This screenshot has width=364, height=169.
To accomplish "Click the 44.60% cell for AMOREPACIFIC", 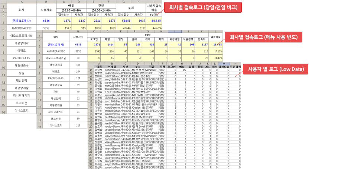I will pos(154,28).
